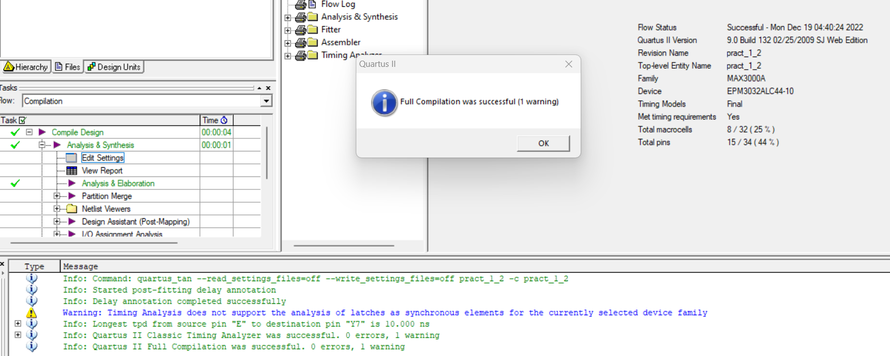890x356 pixels.
Task: Click the View Report table icon
Action: coord(71,171)
